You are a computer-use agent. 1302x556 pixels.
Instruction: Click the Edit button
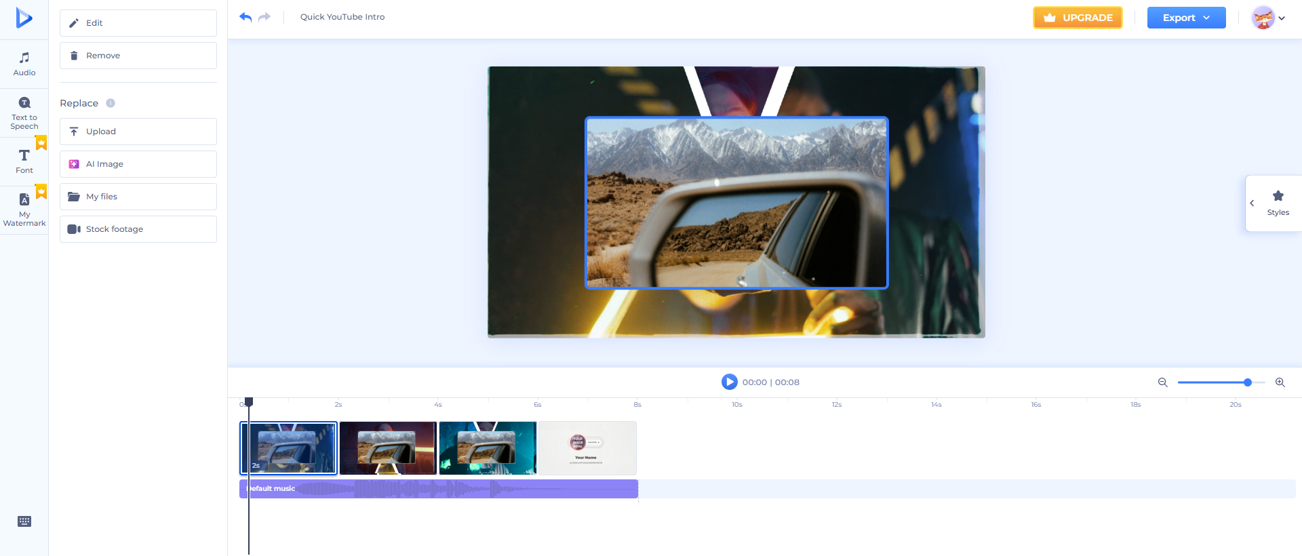[x=138, y=23]
